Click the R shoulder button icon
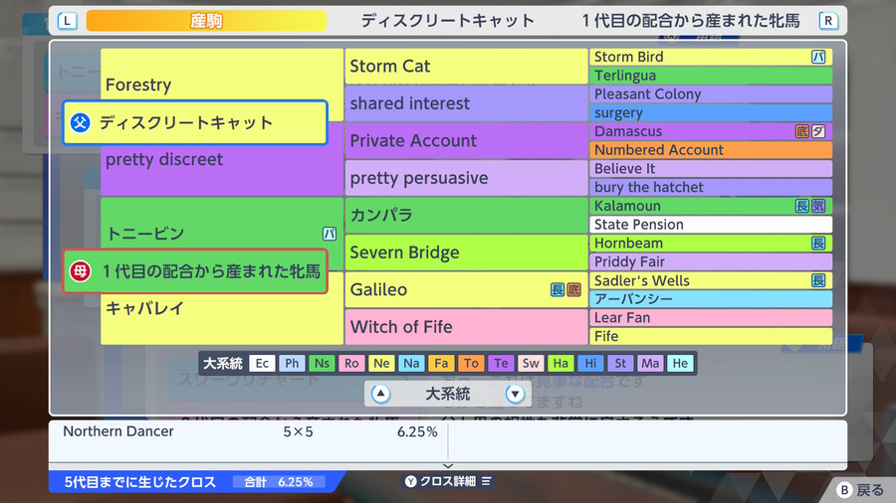The image size is (896, 503). pyautogui.click(x=828, y=21)
